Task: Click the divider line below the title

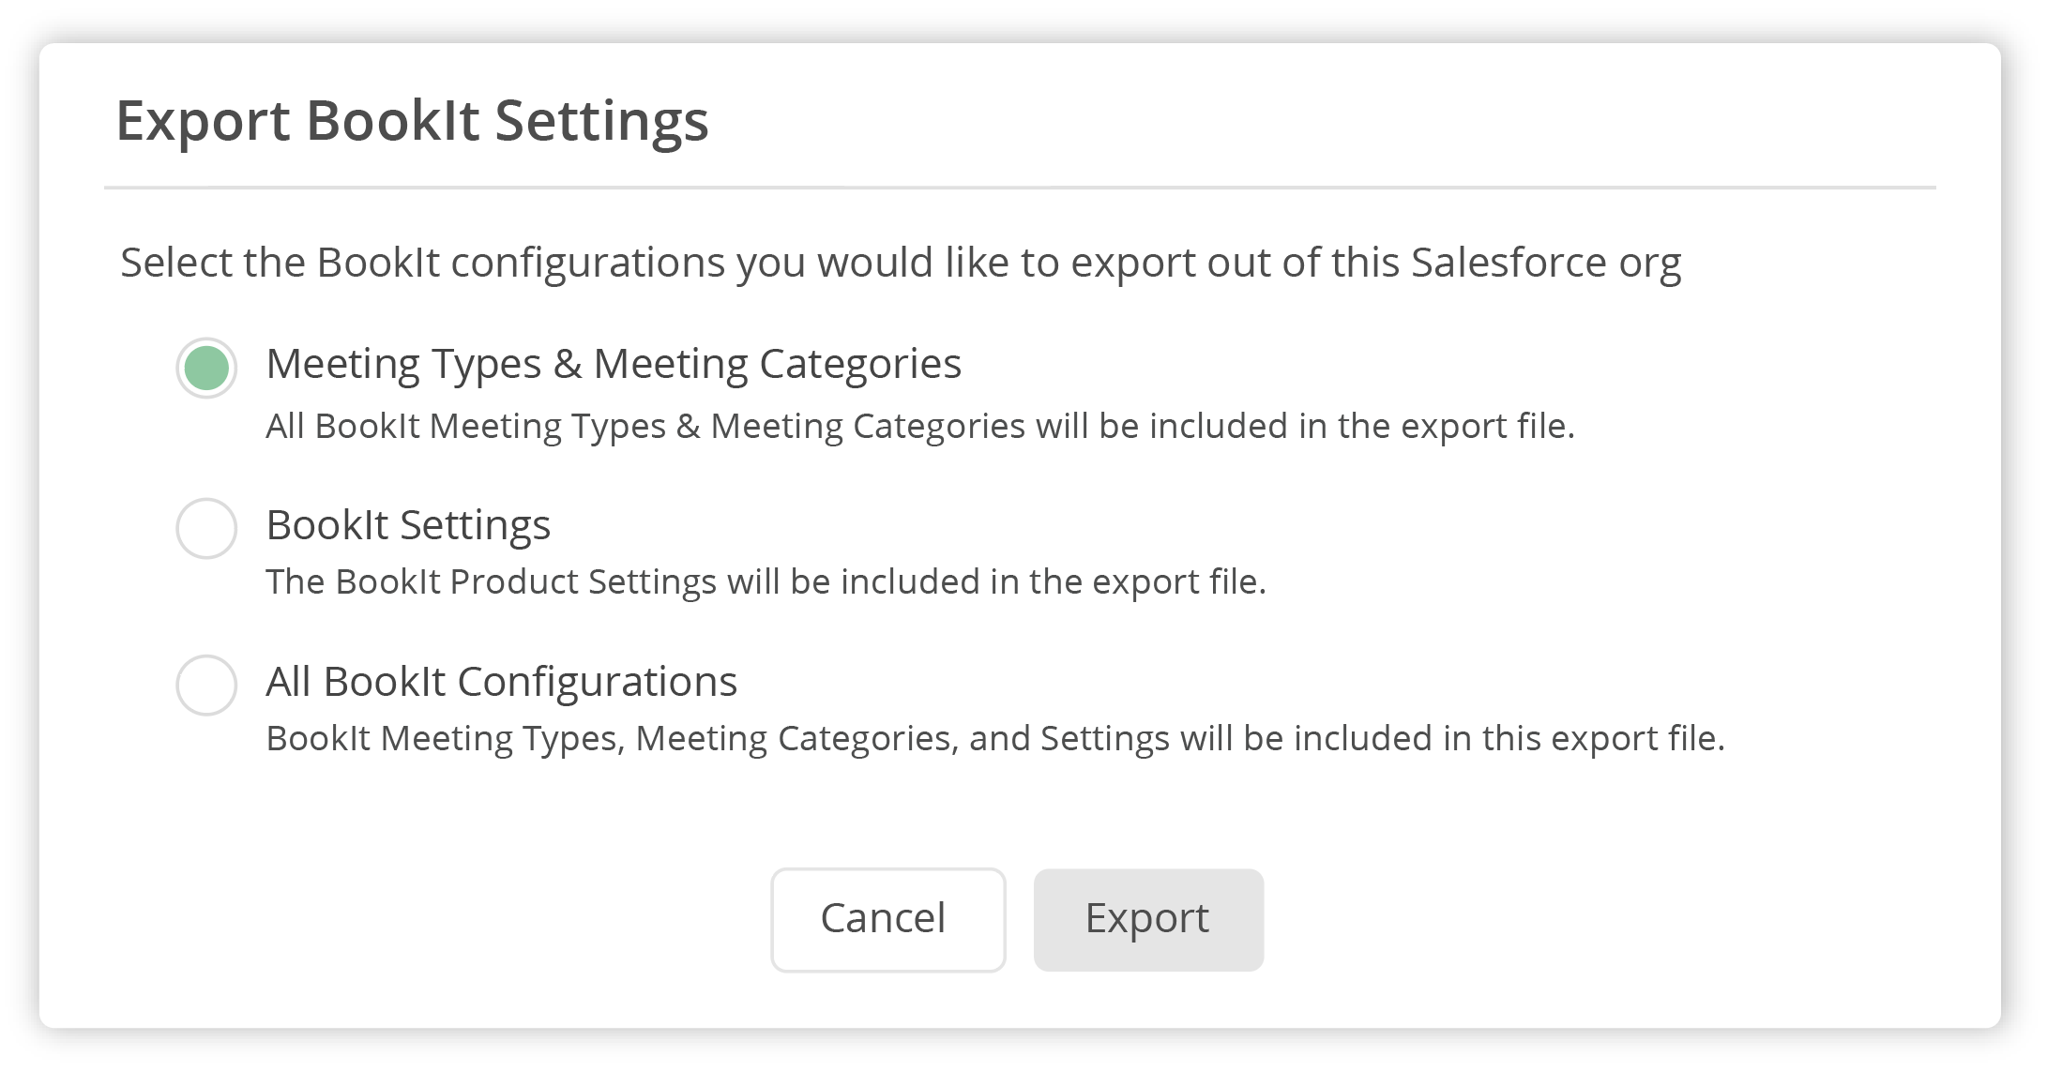Action: coord(1020,188)
